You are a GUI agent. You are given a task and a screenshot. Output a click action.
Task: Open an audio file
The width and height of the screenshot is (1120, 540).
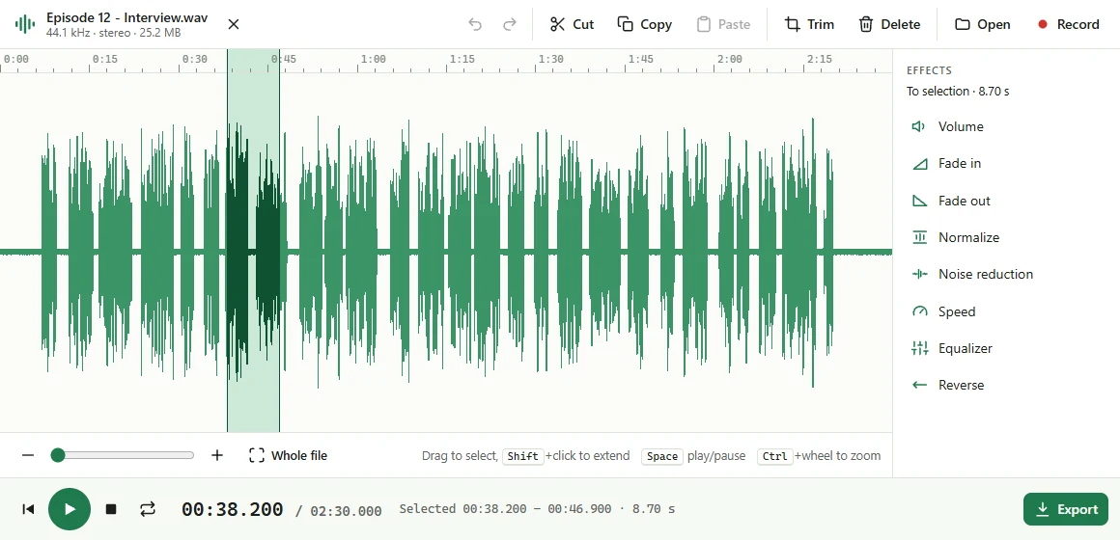click(x=983, y=24)
